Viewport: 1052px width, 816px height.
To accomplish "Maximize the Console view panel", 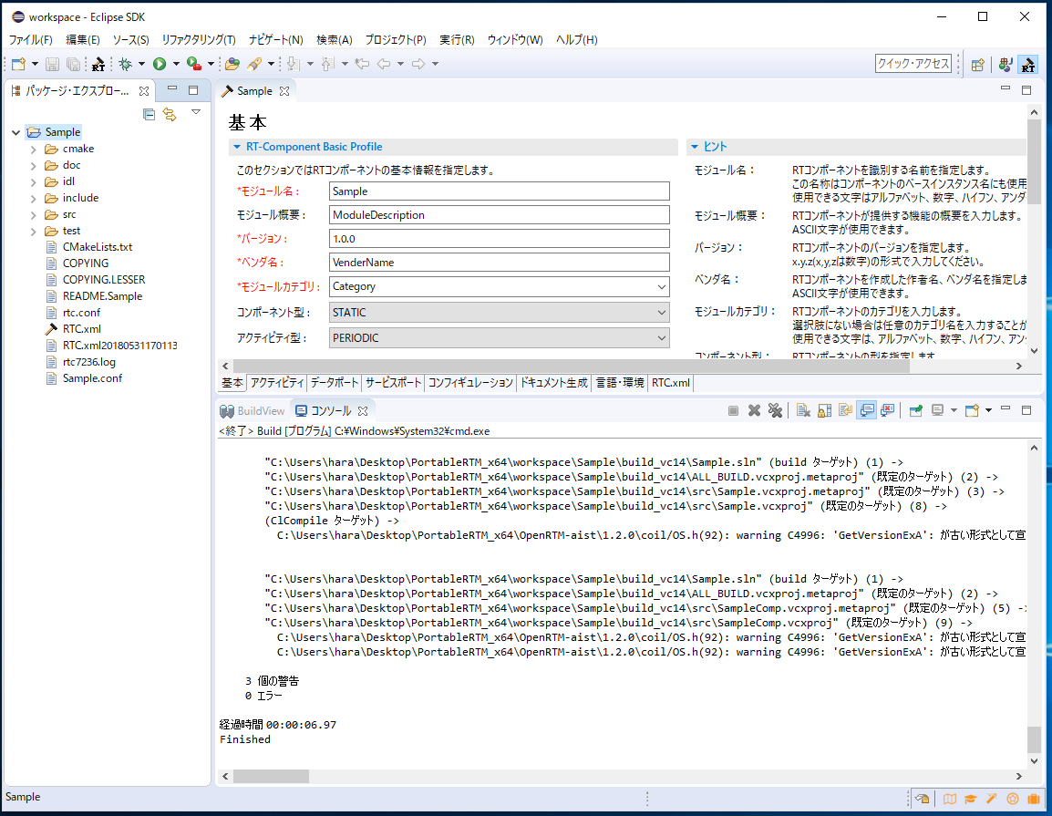I will coord(1026,410).
